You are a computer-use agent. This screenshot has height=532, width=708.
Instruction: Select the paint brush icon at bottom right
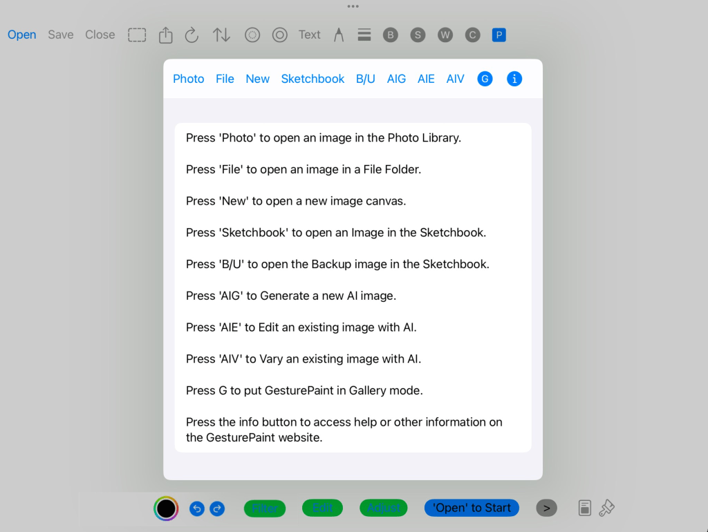pyautogui.click(x=606, y=509)
